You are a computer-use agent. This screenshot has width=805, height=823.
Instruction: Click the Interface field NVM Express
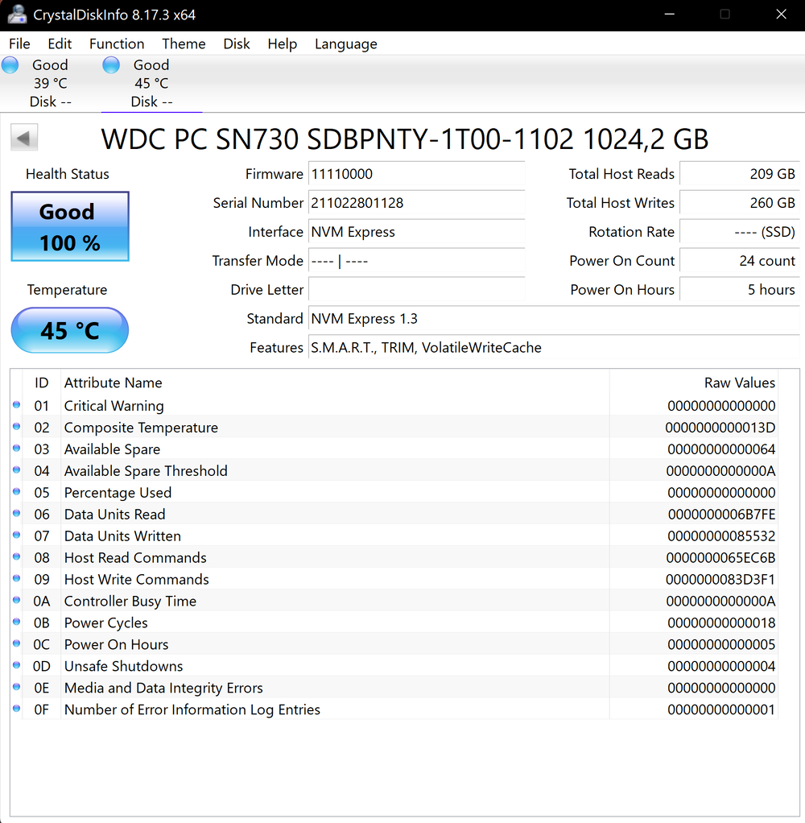tap(417, 231)
